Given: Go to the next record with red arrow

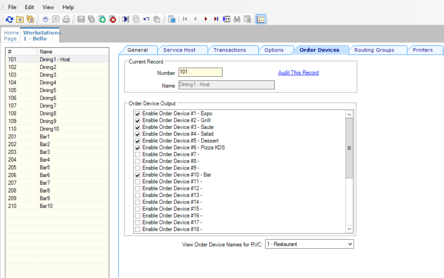Looking at the screenshot, I should 206,19.
